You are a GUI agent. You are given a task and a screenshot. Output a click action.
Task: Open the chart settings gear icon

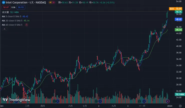(180, 106)
